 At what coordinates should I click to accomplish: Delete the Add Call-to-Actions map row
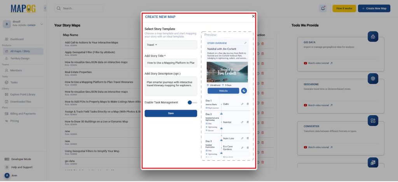click(x=262, y=43)
